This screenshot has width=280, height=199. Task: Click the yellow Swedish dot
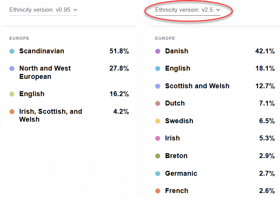coord(158,121)
